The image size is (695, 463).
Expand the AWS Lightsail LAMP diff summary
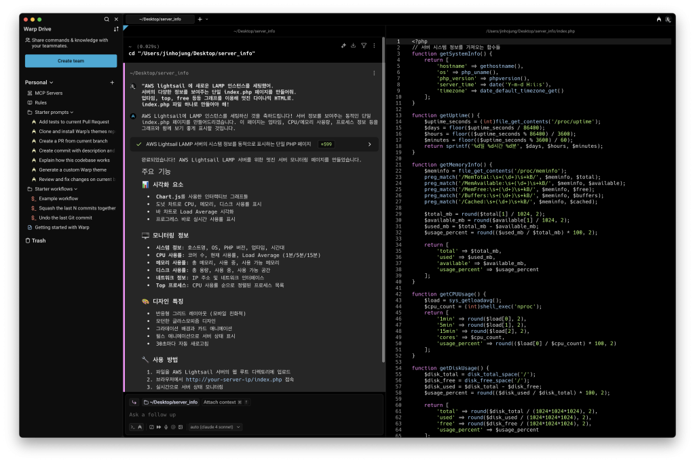point(370,144)
